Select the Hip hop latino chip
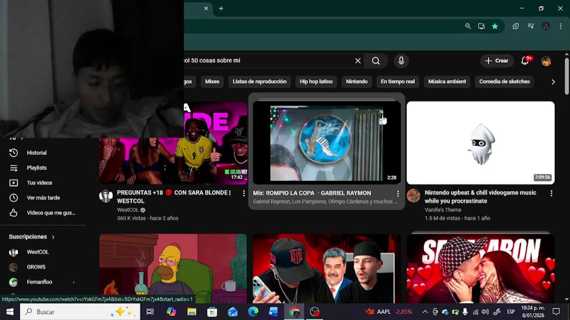Viewport: 570px width, 320px height. point(316,81)
